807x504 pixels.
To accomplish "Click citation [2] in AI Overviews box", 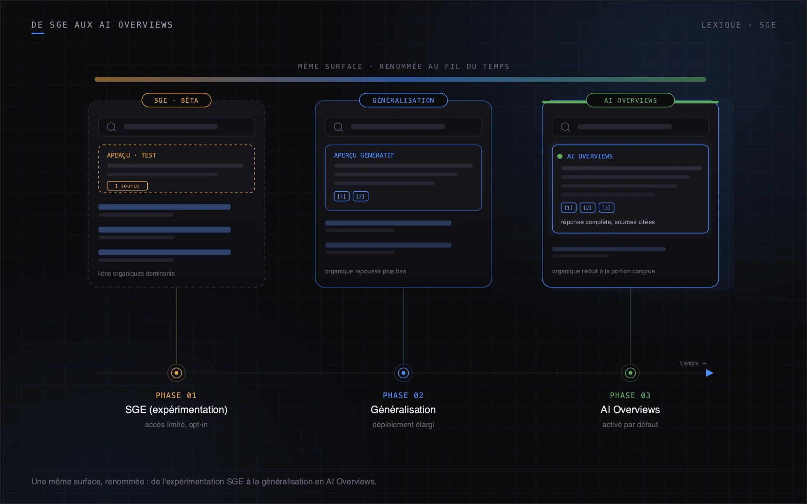I will (587, 208).
